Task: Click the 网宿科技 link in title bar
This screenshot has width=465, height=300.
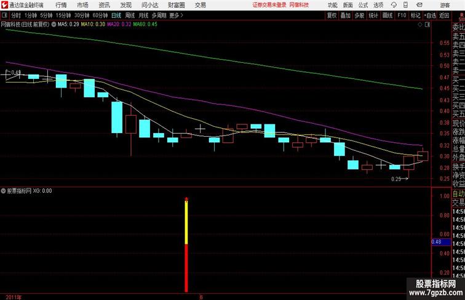Action: [x=299, y=5]
